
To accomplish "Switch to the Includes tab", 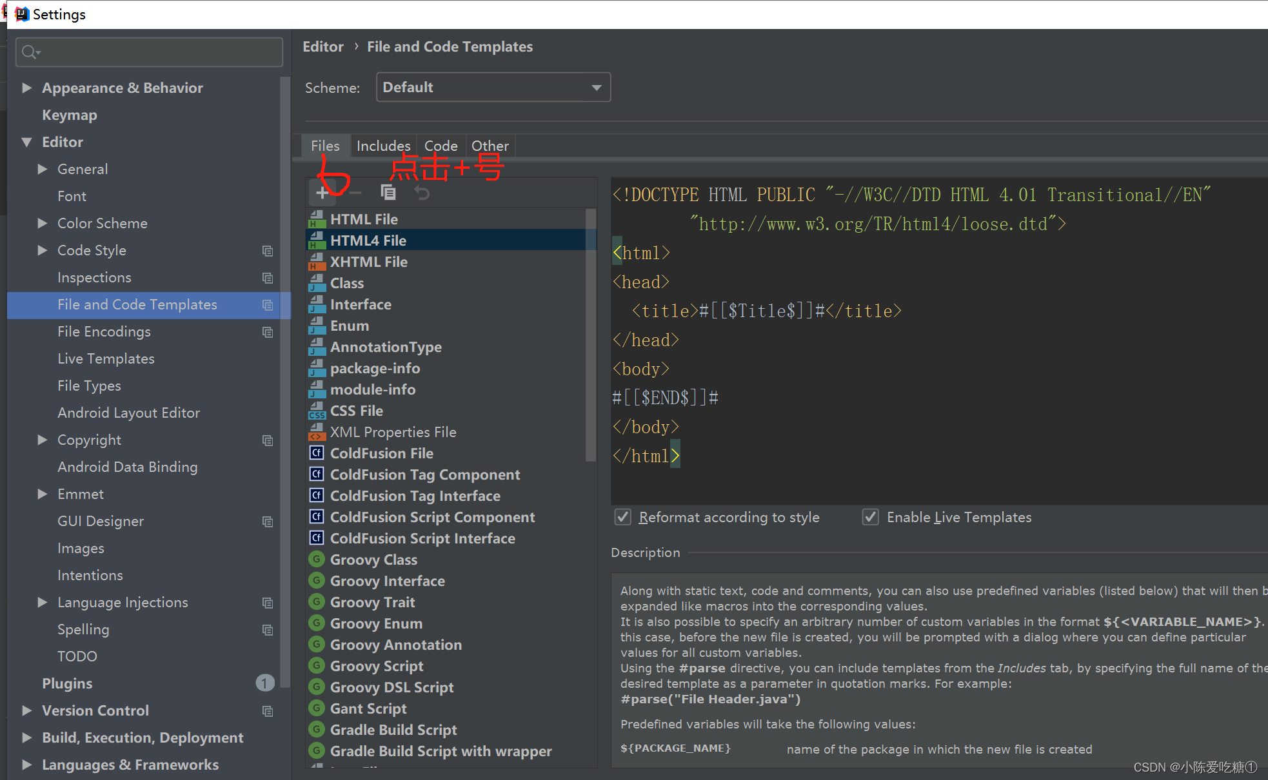I will click(383, 146).
